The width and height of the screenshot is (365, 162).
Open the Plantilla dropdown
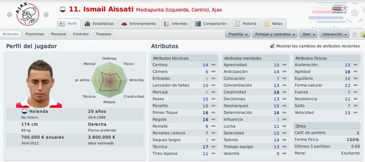[238, 34]
